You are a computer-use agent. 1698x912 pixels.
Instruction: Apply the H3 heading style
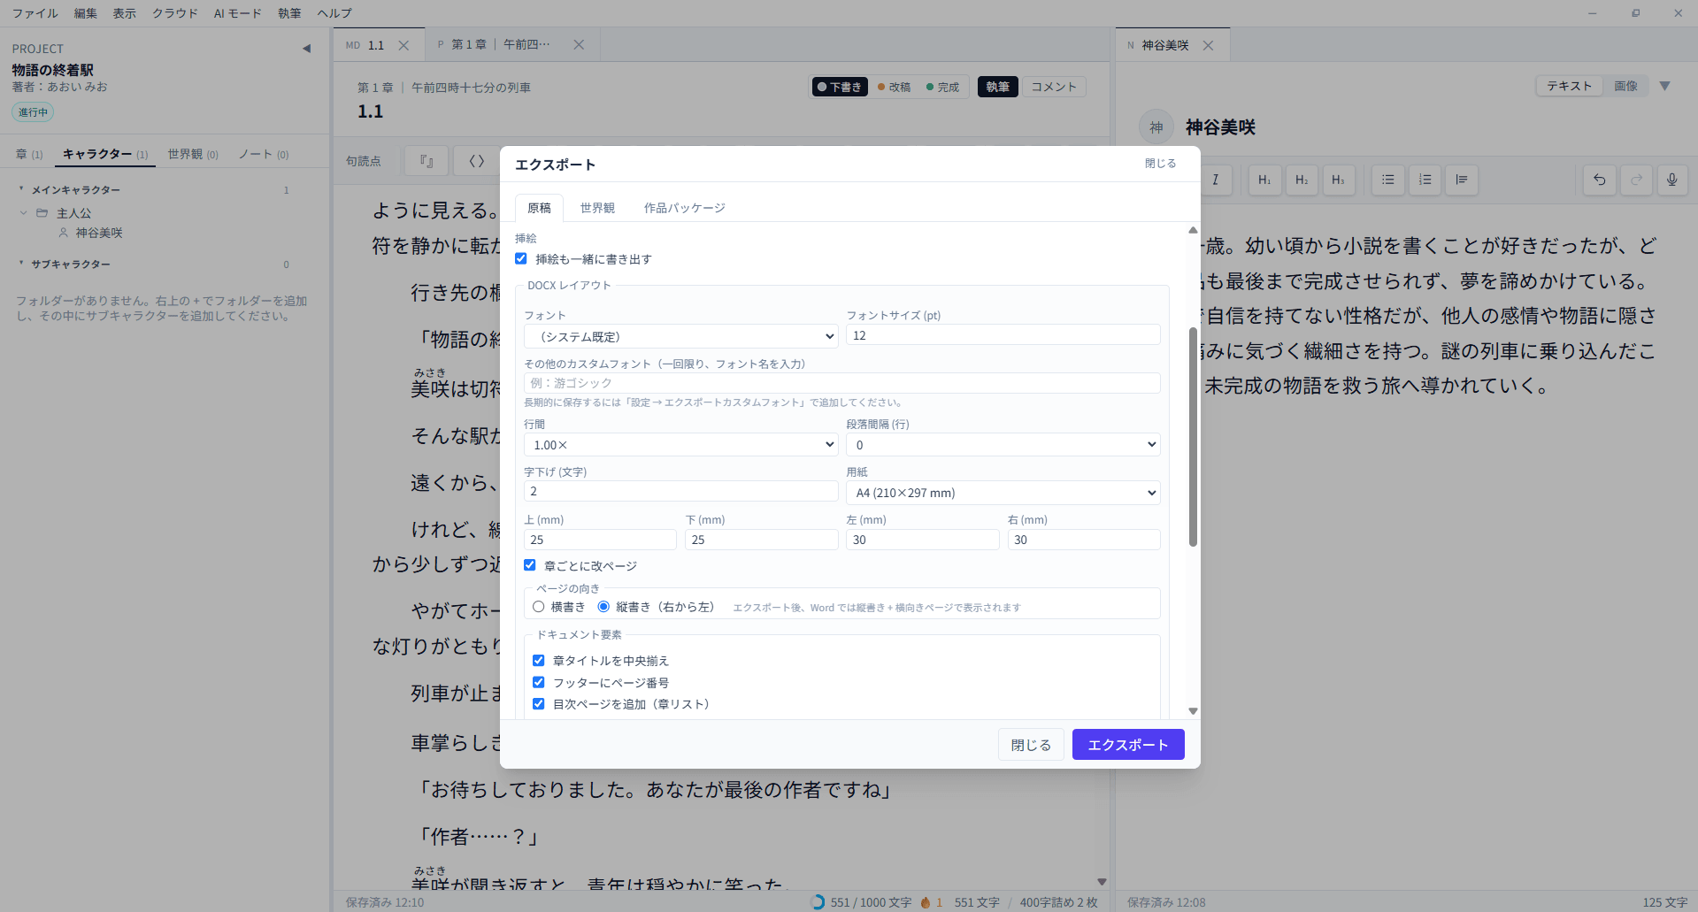[1339, 180]
